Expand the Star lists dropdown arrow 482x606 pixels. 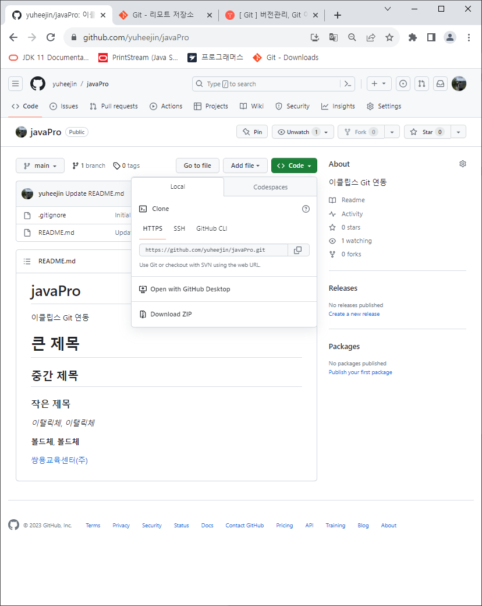(x=459, y=132)
